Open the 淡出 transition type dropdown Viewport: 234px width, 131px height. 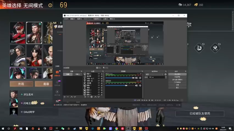154,75
